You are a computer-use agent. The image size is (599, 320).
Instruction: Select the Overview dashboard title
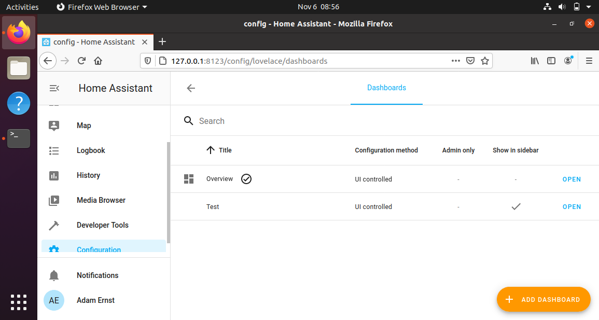point(220,179)
